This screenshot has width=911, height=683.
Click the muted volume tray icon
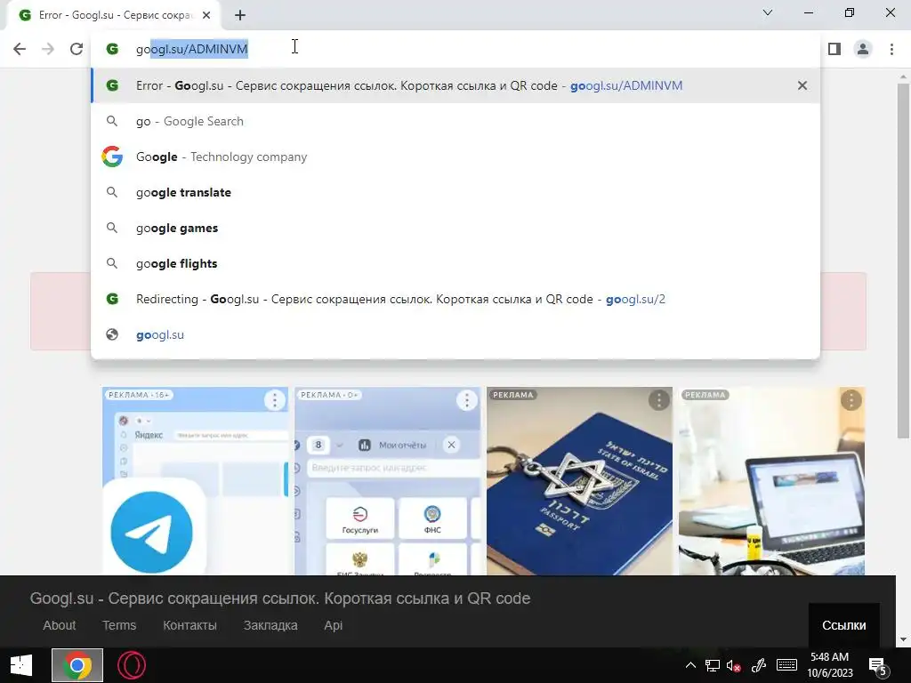tap(734, 665)
